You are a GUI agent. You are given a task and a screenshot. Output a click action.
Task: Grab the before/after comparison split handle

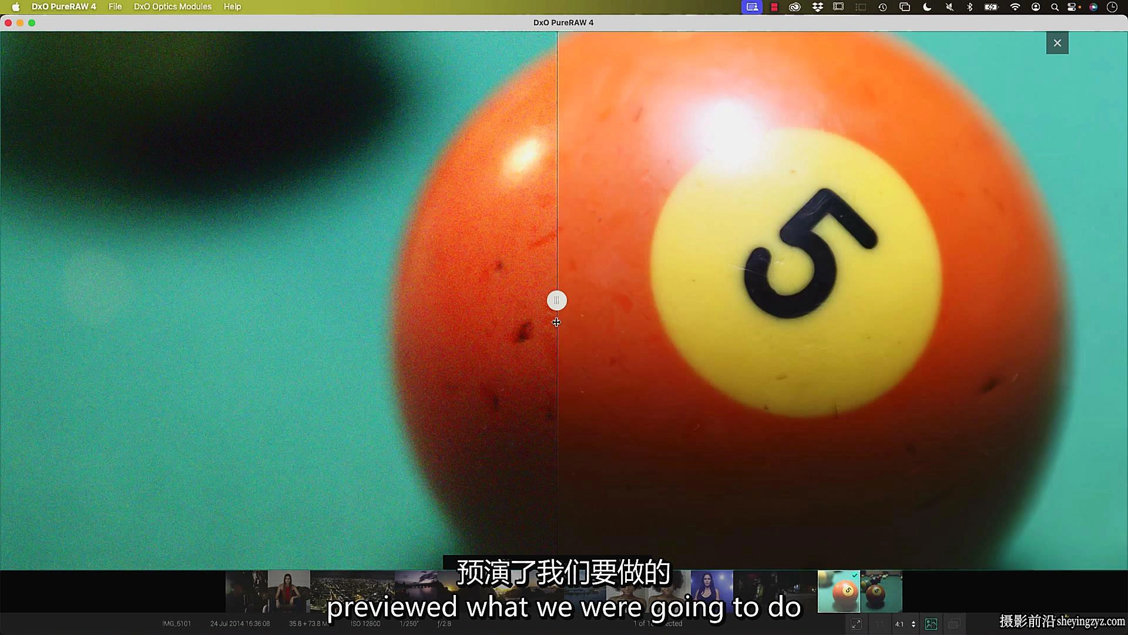tap(557, 300)
